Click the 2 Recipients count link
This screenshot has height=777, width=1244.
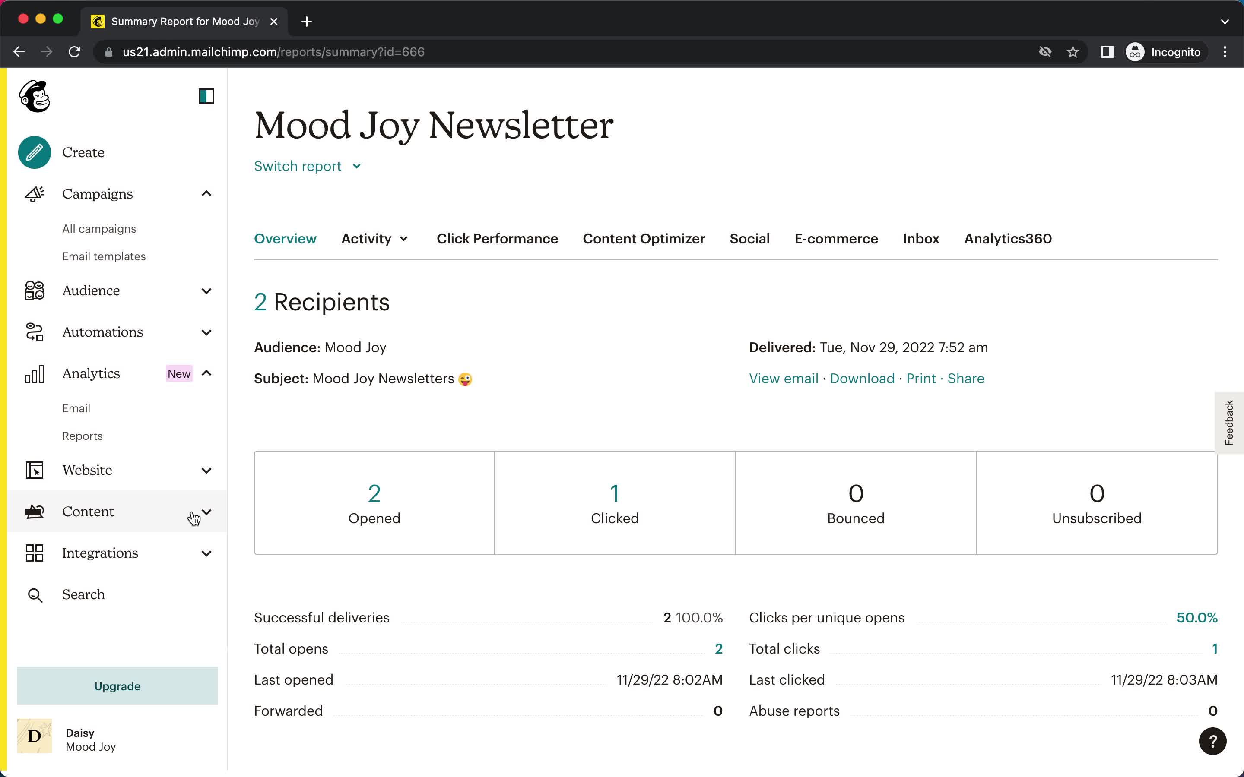coord(260,302)
